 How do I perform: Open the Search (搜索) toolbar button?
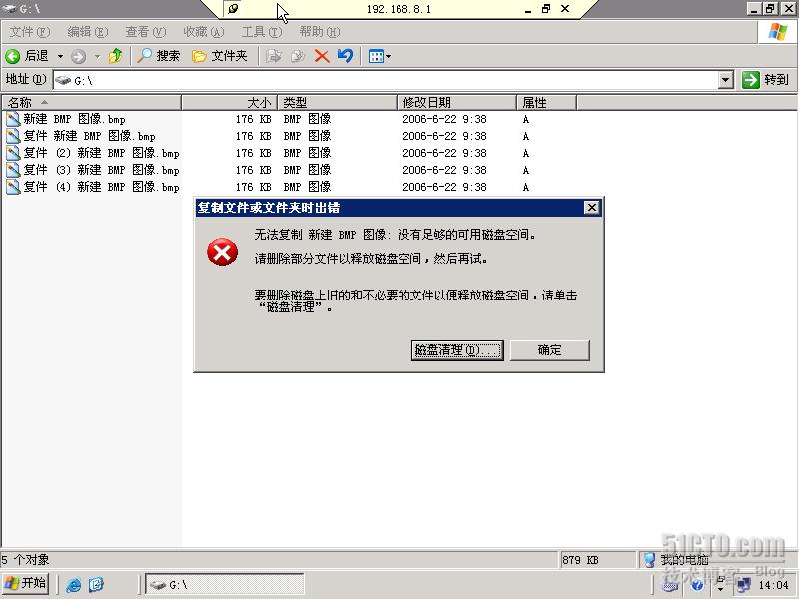(x=159, y=56)
